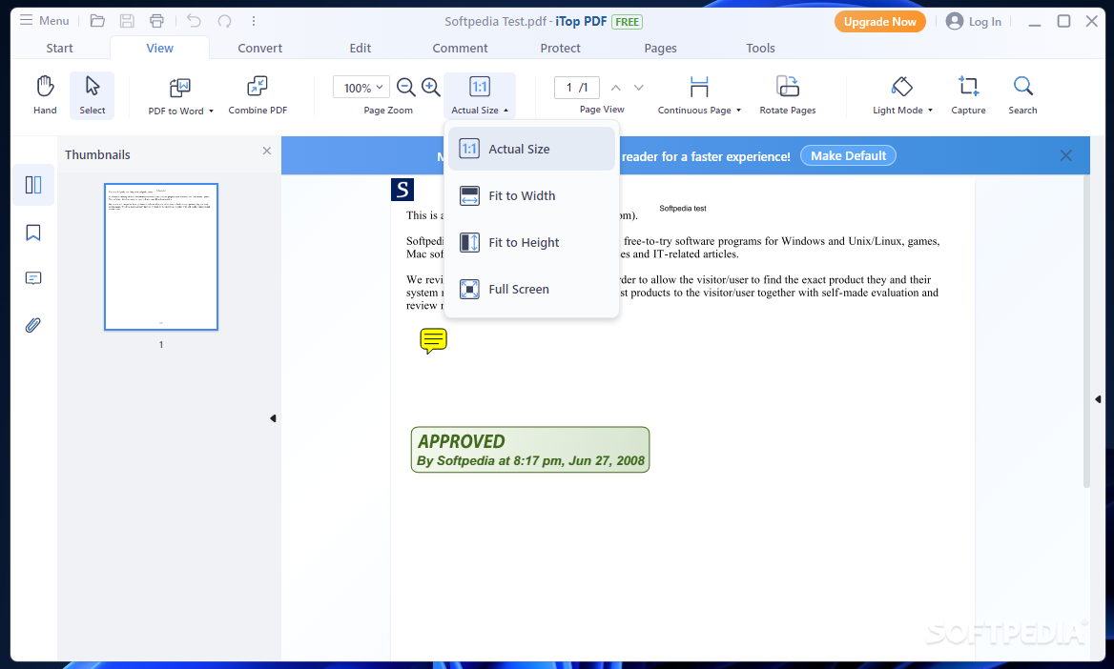Close the Thumbnails panel
The height and width of the screenshot is (669, 1114).
click(266, 151)
